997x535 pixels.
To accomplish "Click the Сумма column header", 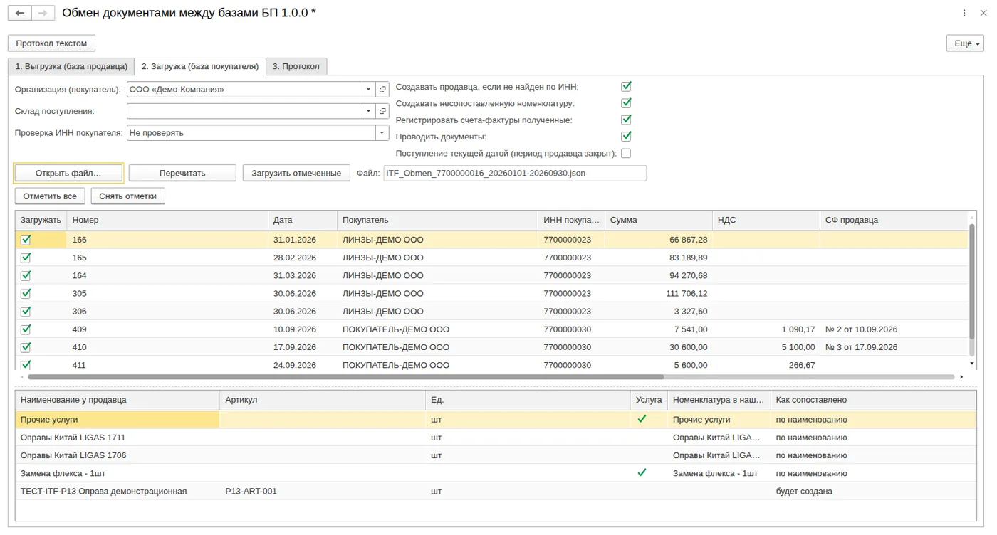I will (659, 220).
